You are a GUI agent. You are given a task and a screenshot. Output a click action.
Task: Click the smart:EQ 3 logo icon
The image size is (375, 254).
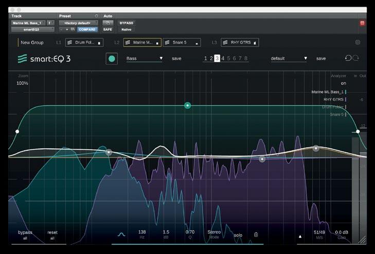click(22, 58)
